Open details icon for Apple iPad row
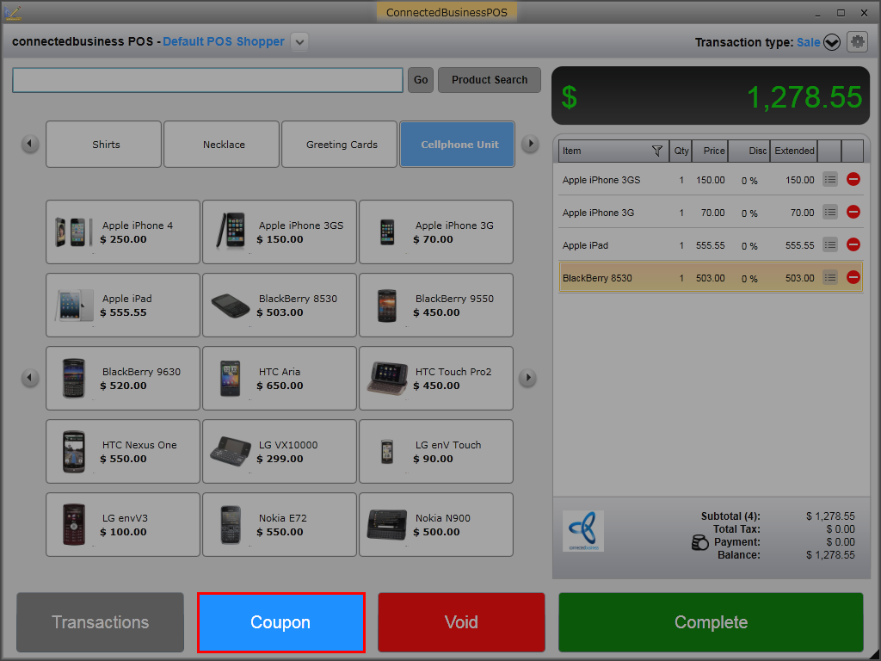This screenshot has height=661, width=881. point(830,245)
